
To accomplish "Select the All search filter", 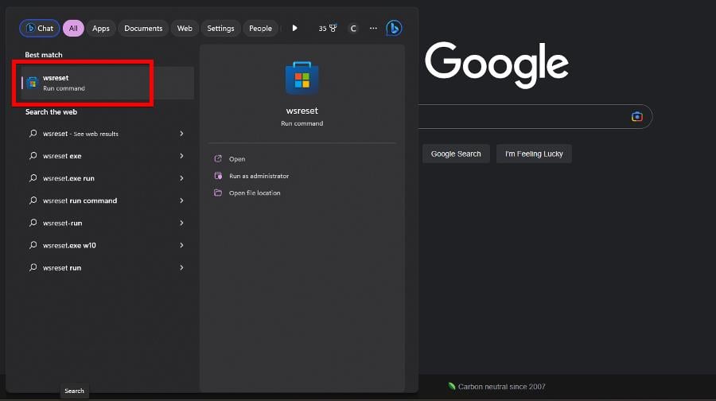I will pyautogui.click(x=73, y=29).
